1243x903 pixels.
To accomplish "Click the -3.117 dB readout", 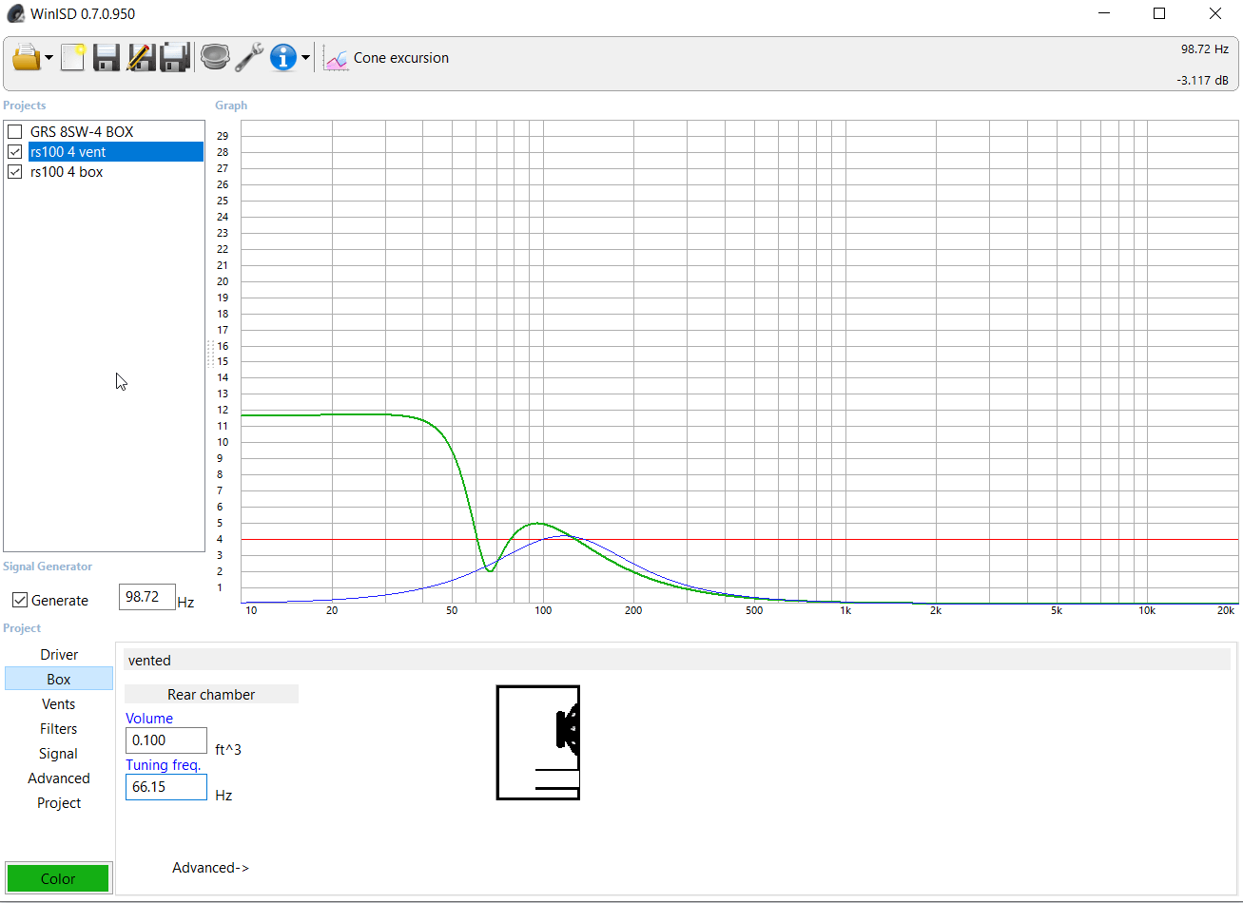I will coord(1203,81).
